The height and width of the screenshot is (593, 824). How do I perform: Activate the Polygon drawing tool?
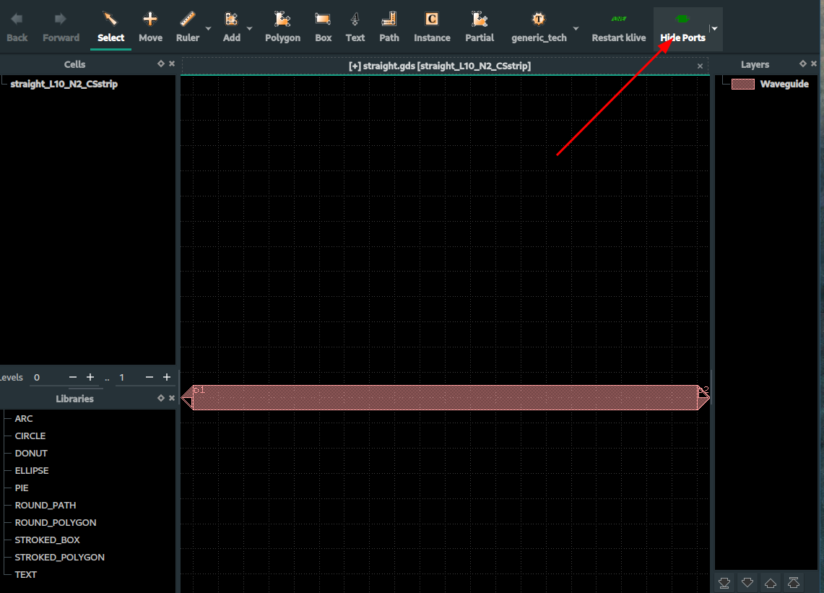282,27
